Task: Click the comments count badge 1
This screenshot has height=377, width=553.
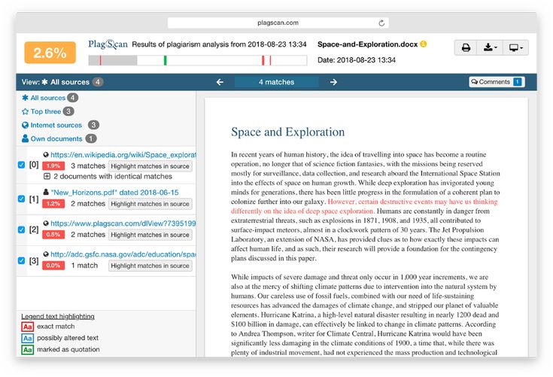Action: [x=518, y=82]
